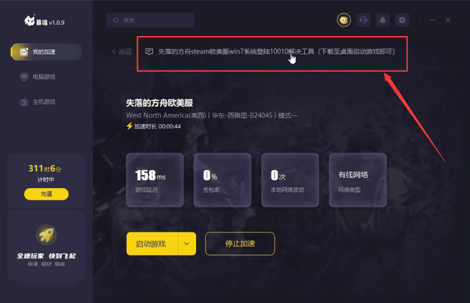Open the notifications bell icon

tap(383, 21)
